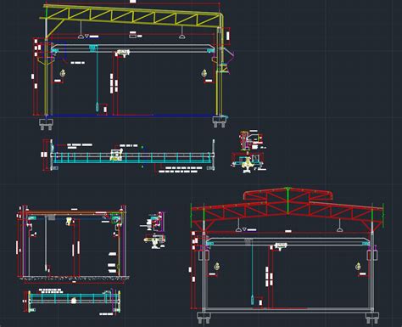Click the green ridge post of the red truss
This screenshot has height=327, width=402.
pos(288,200)
